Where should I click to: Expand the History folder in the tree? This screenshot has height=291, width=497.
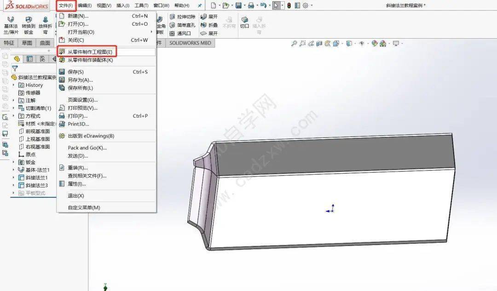tap(13, 85)
